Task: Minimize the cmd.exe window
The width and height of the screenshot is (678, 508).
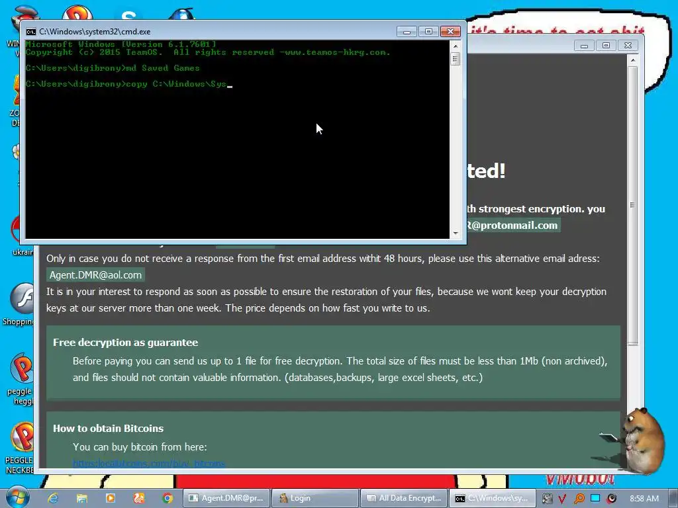Action: tap(407, 32)
